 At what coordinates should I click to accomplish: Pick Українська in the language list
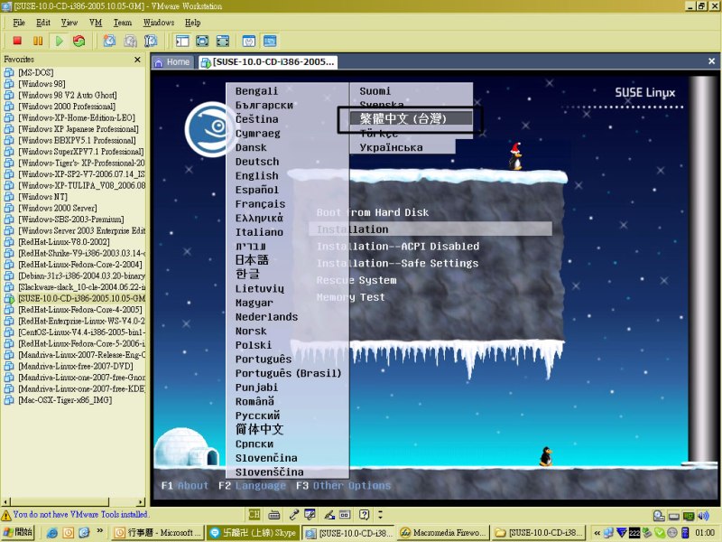[392, 147]
